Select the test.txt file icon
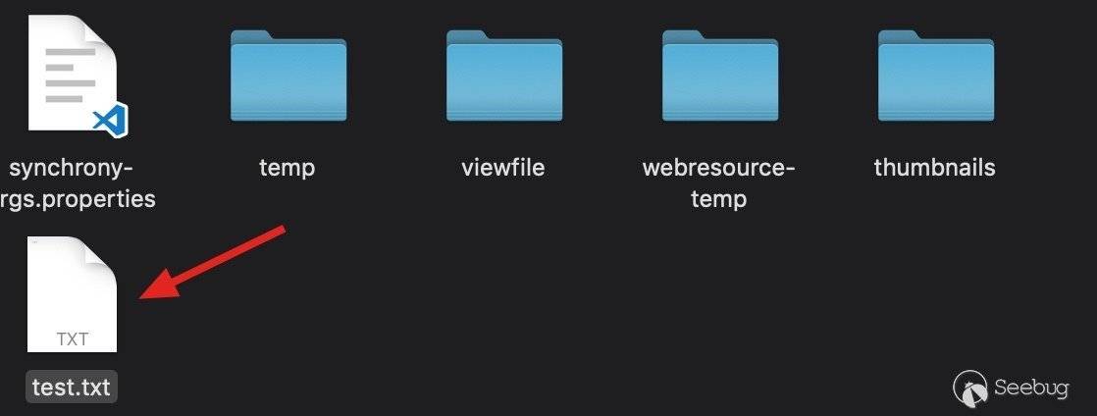 72,294
